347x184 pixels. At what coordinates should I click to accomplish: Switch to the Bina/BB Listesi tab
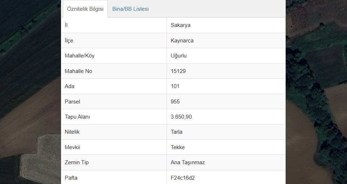point(130,9)
